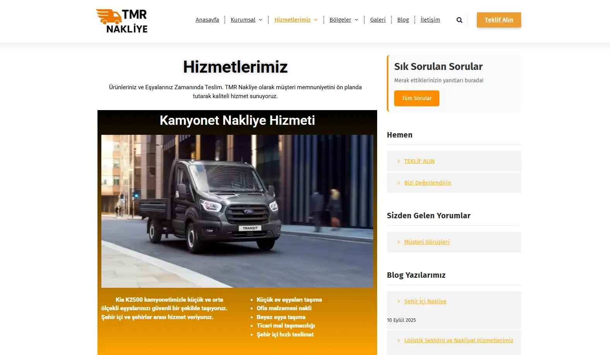
Task: Open search with the magnifier icon
Action: 459,20
